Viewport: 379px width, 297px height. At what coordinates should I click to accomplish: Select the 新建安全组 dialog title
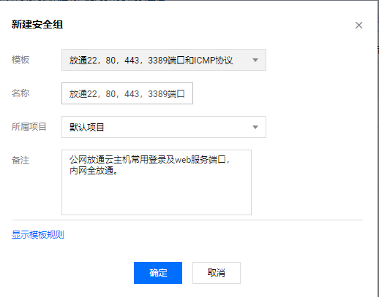pyautogui.click(x=37, y=25)
